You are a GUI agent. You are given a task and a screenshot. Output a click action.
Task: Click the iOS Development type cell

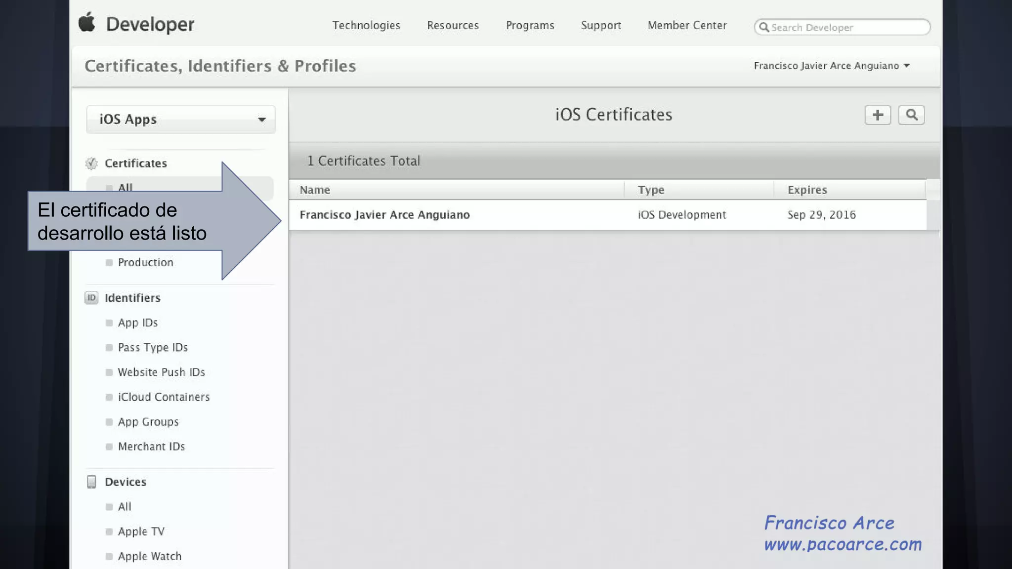[x=681, y=215]
